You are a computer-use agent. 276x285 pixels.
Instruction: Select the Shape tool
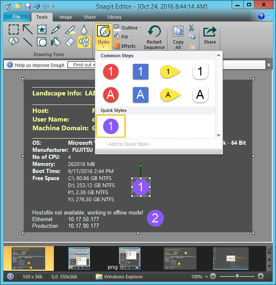click(42, 42)
